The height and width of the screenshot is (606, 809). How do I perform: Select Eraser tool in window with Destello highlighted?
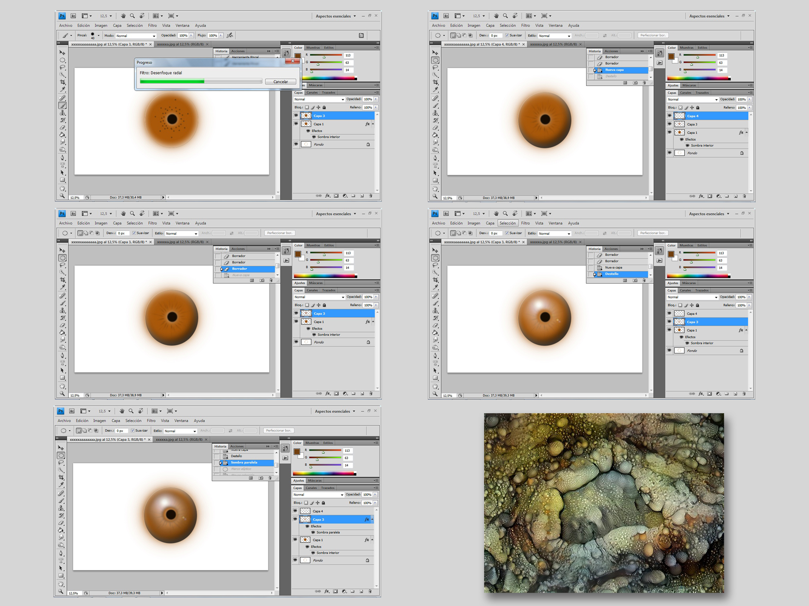point(435,325)
